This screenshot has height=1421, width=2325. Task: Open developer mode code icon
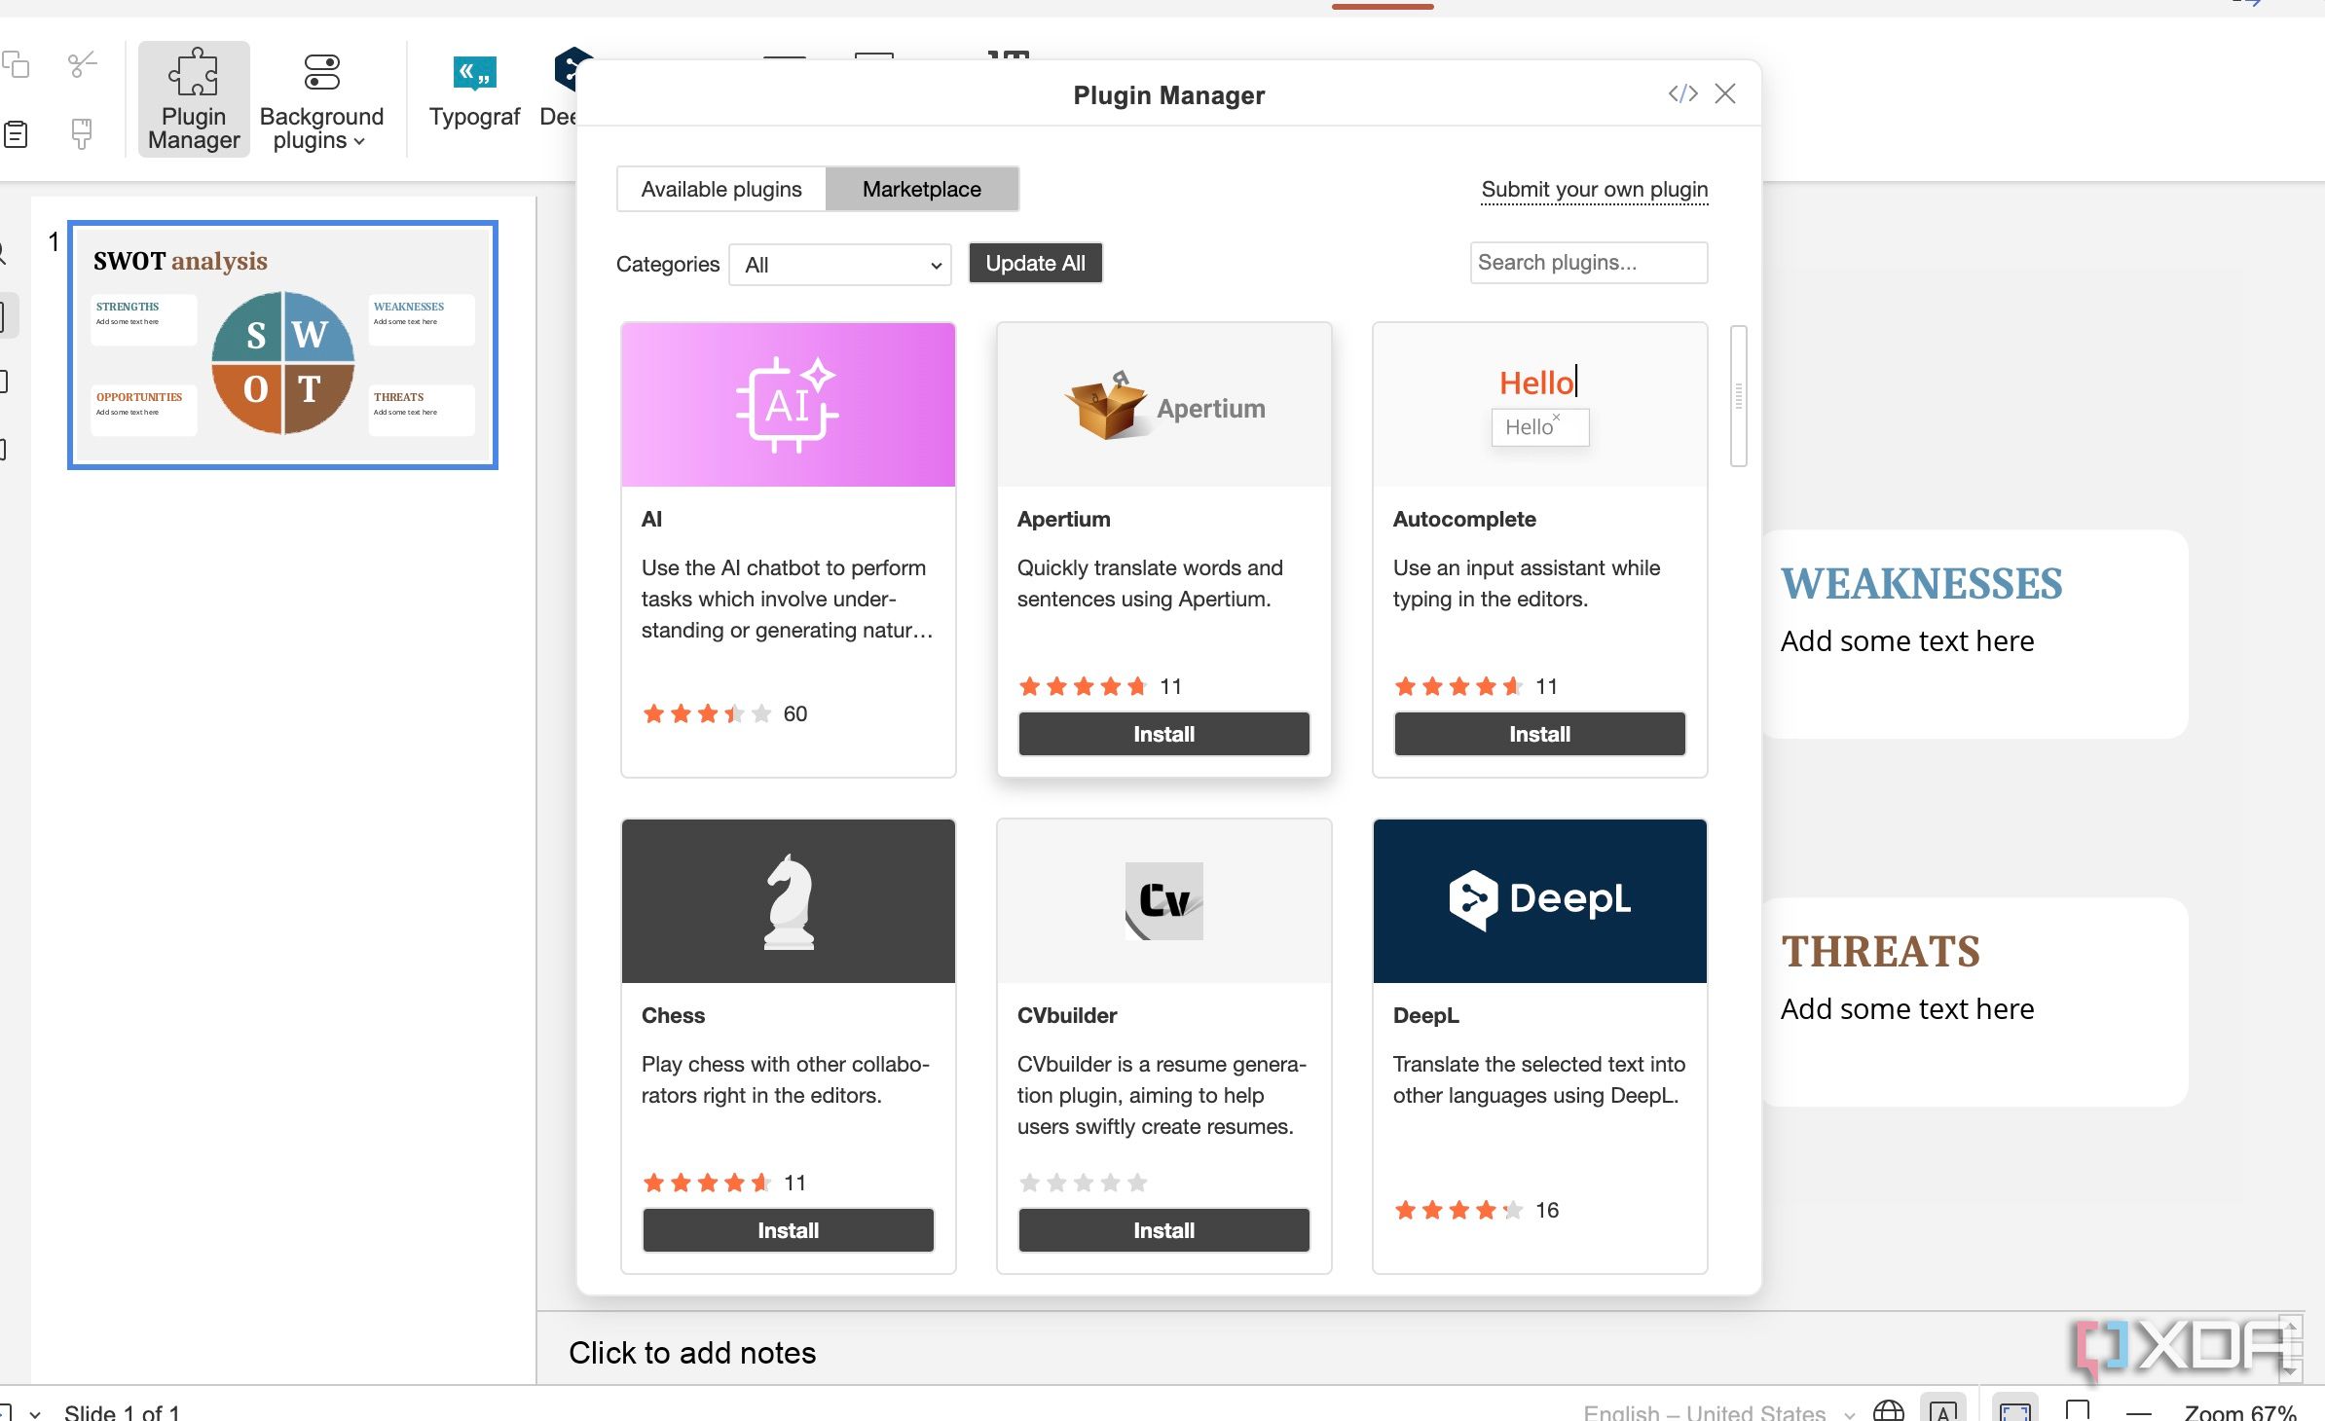tap(1682, 93)
